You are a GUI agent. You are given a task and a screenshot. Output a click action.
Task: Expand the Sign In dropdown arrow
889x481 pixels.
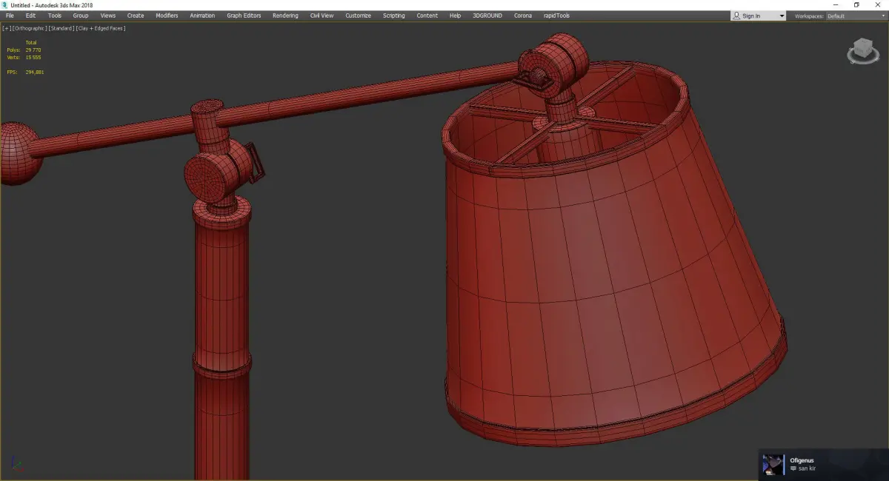tap(782, 16)
